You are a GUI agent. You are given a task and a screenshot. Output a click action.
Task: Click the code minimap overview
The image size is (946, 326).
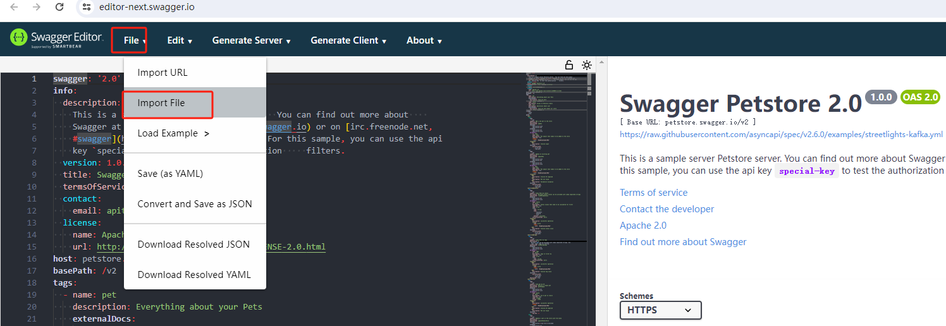(x=556, y=199)
